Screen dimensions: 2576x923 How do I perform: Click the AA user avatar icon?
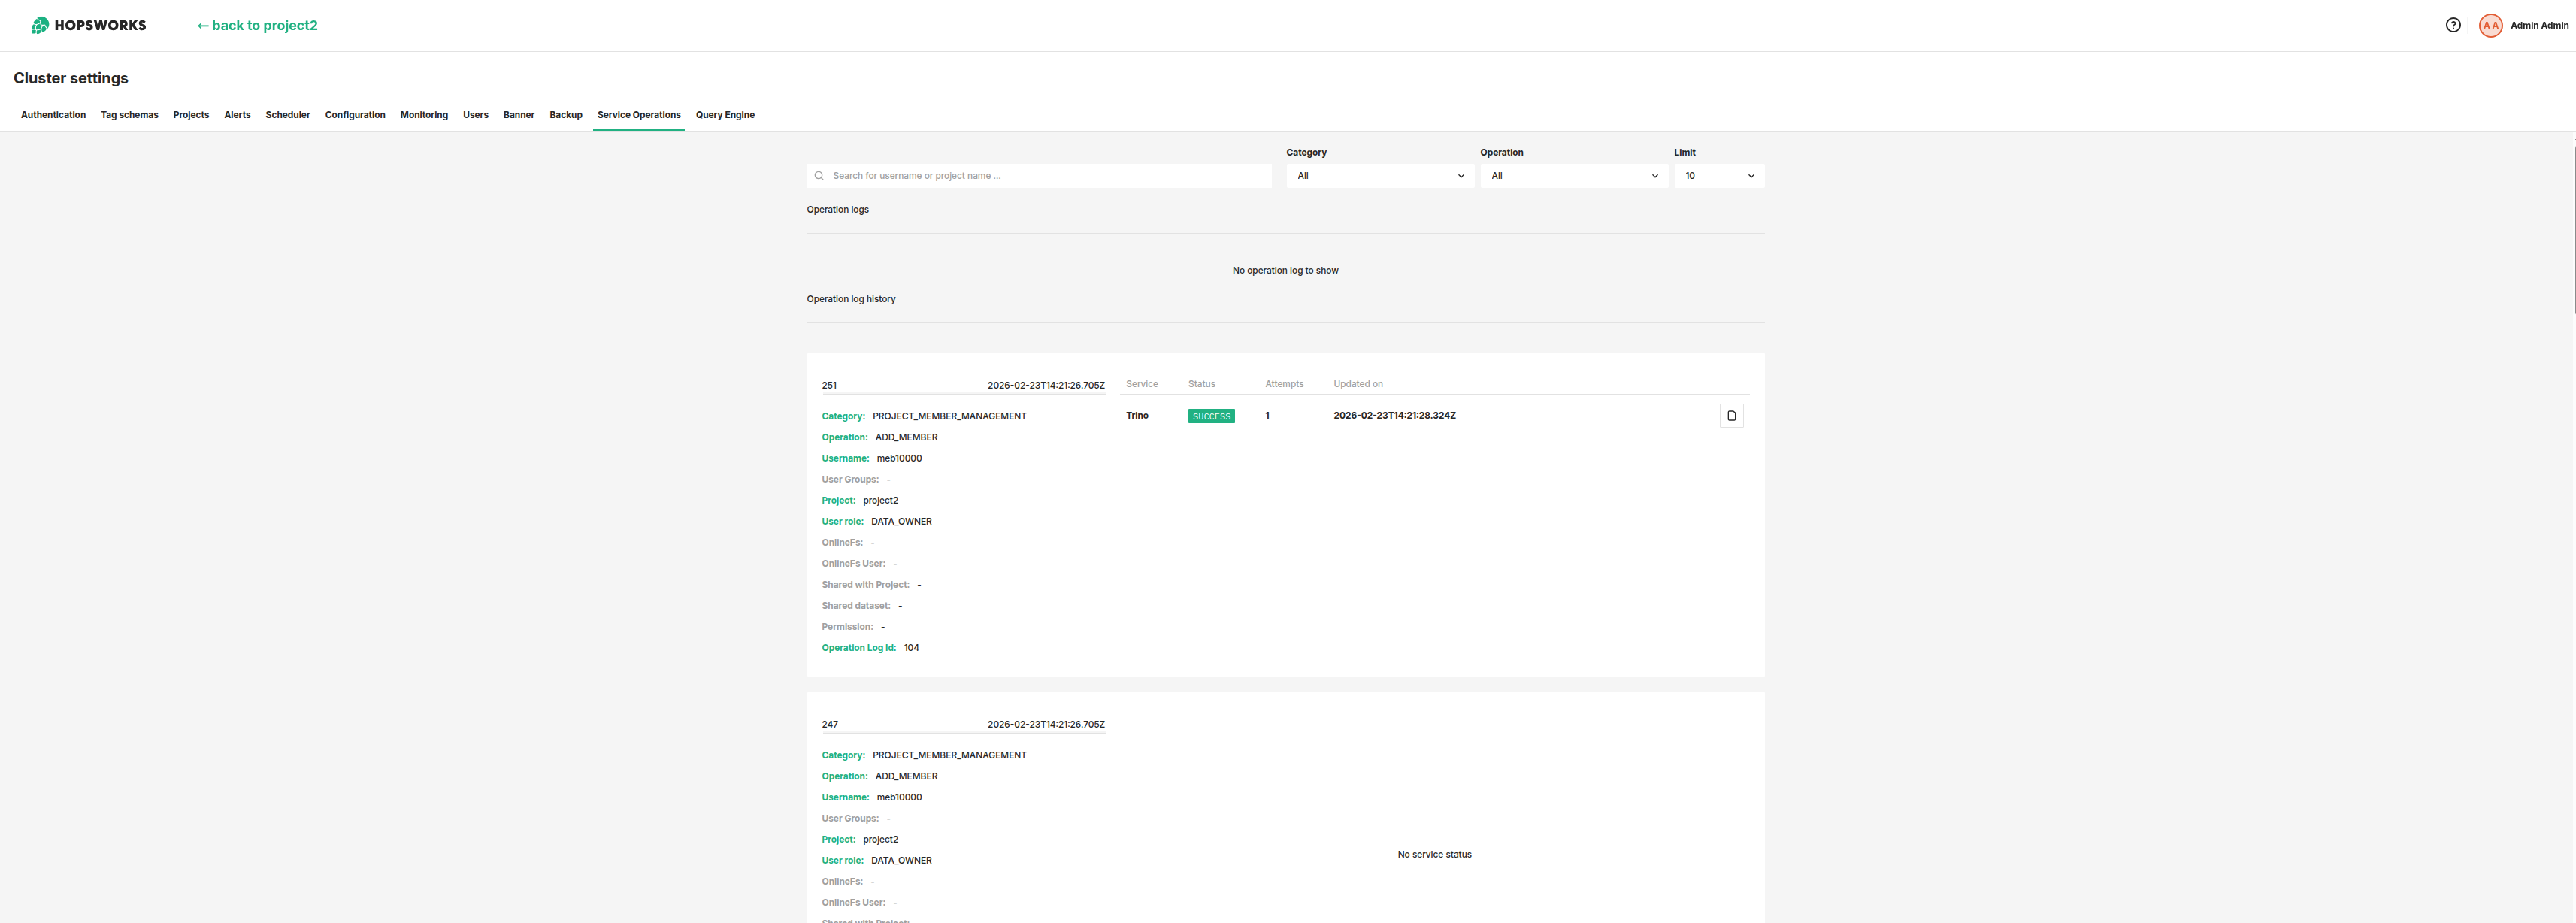[2490, 25]
